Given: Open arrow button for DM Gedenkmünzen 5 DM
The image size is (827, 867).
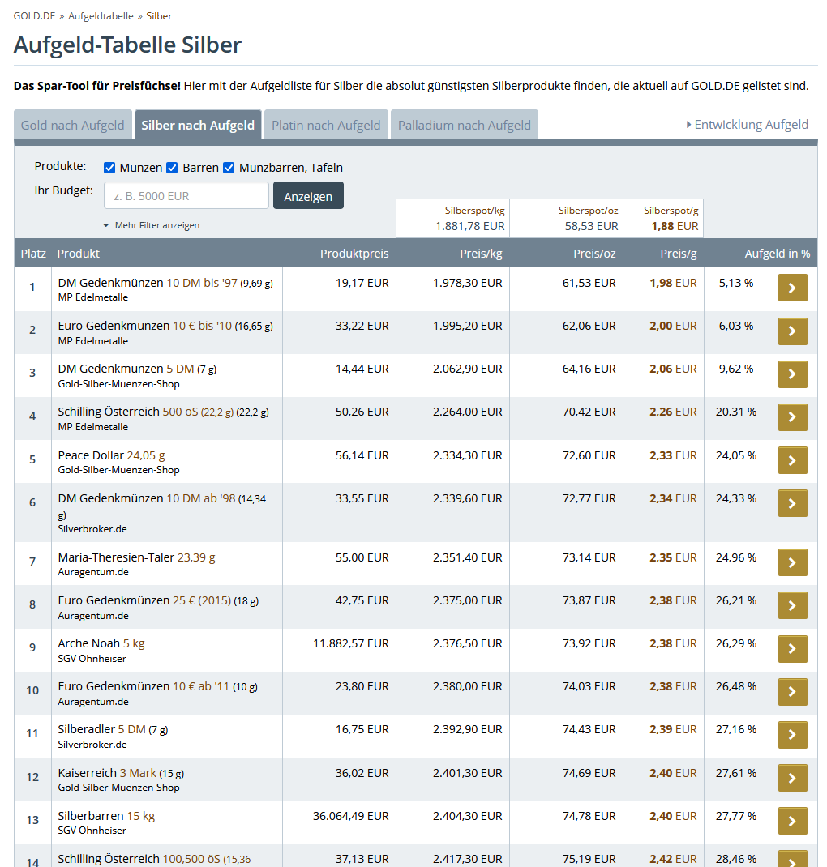Looking at the screenshot, I should [x=792, y=374].
